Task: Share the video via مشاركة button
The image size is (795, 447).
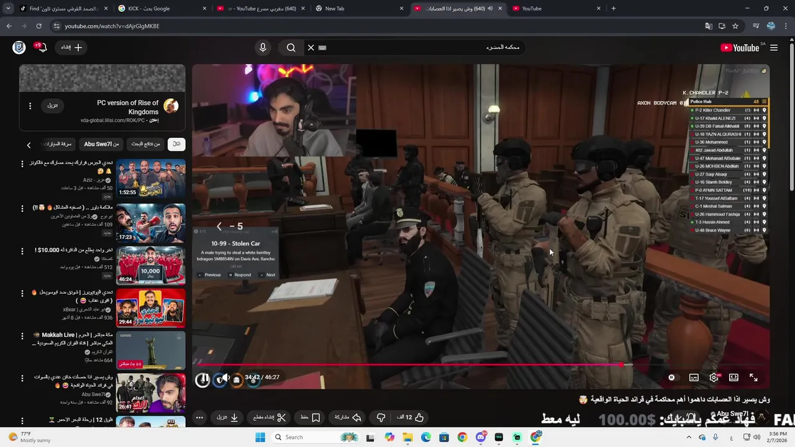Action: (x=348, y=417)
